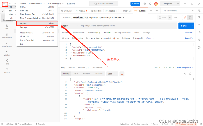Click the Search Postman field
The height and width of the screenshot is (126, 203).
coord(104,4)
